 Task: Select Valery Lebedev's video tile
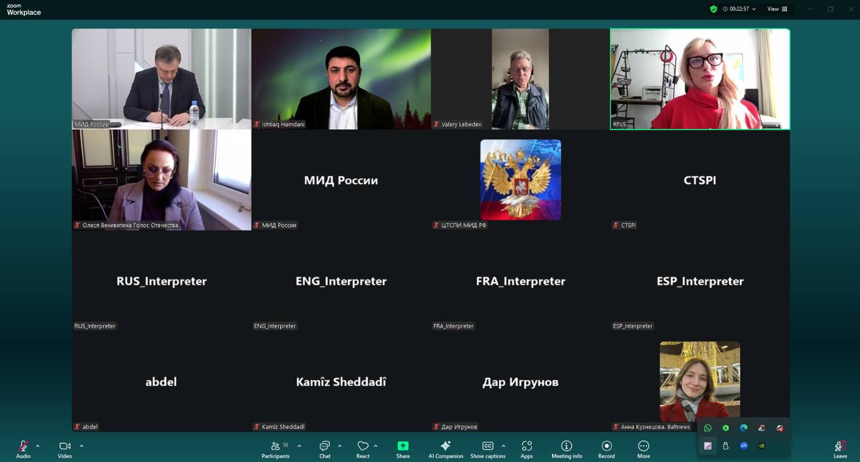(520, 79)
